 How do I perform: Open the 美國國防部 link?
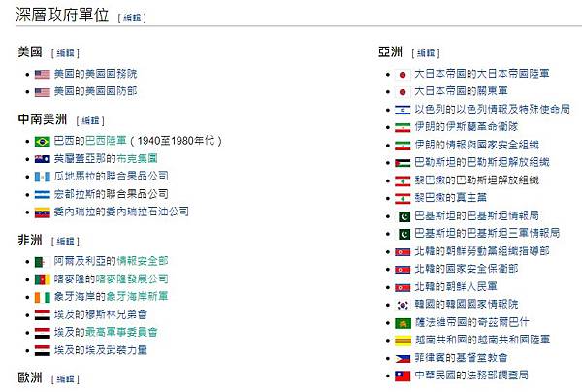(x=111, y=91)
